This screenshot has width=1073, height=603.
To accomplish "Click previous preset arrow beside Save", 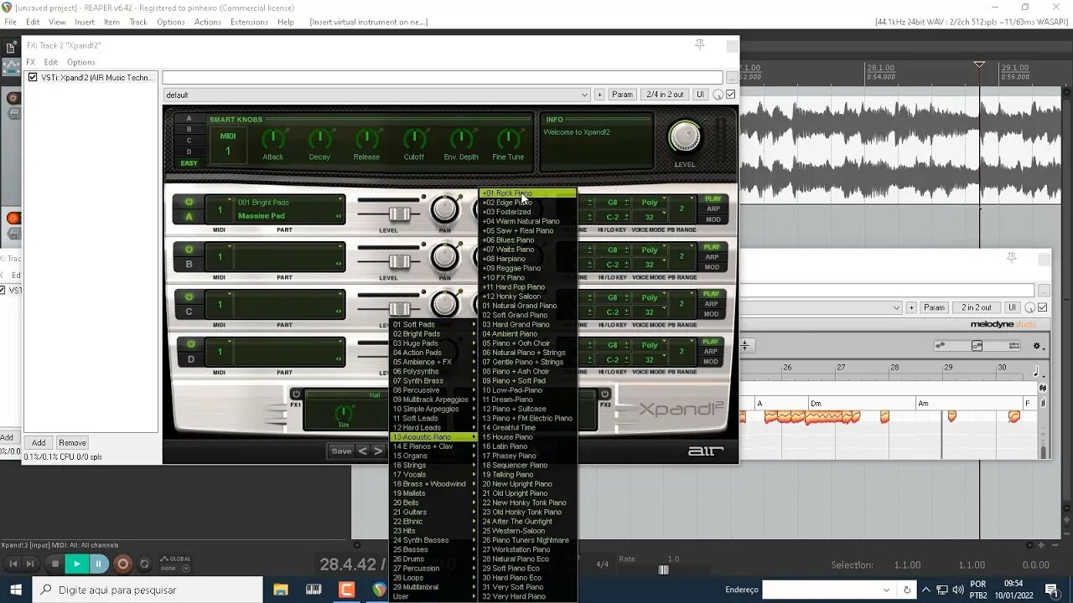I will point(363,451).
